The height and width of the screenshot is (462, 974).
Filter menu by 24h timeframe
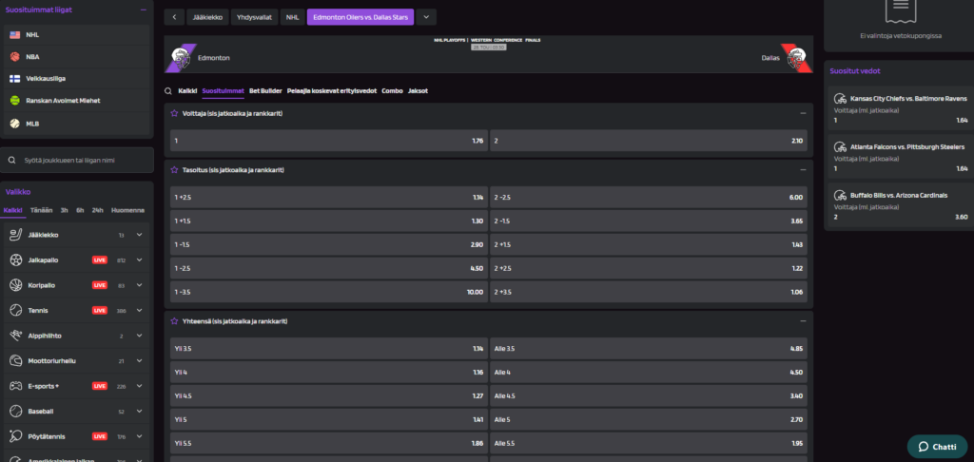(x=98, y=210)
